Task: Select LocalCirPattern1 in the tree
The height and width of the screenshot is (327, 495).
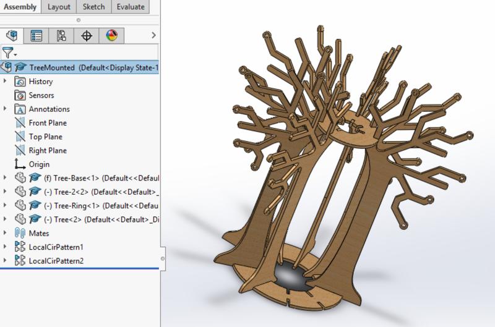Action: tap(56, 247)
